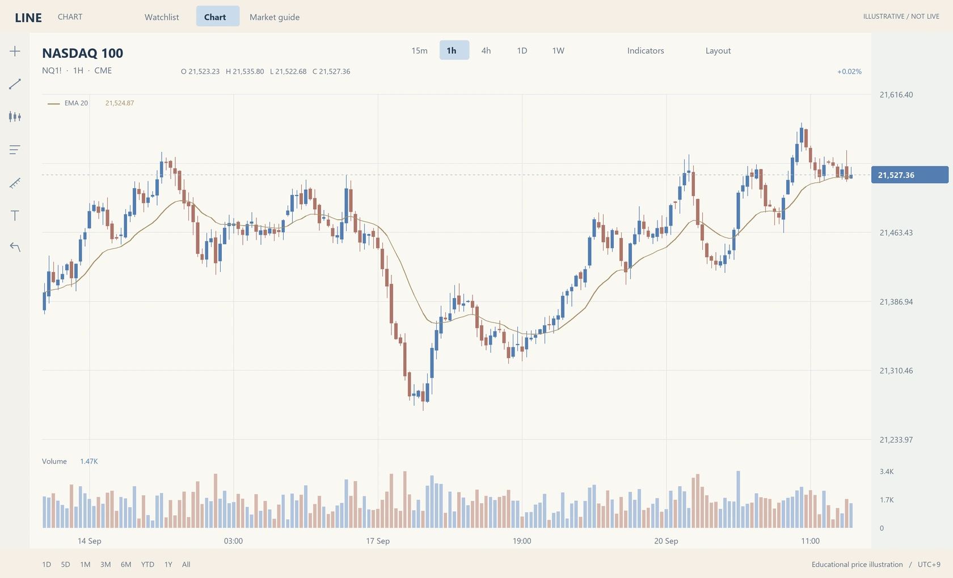Open the Indicators menu

646,50
